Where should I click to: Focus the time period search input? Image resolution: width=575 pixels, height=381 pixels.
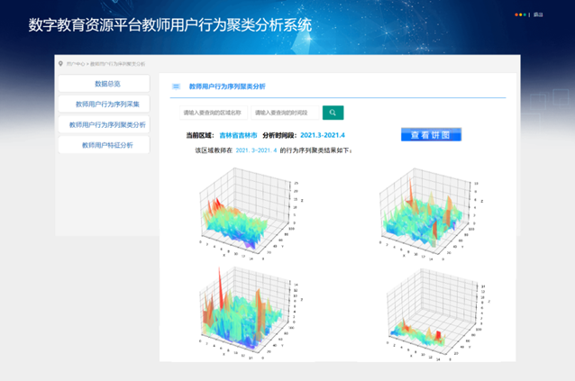pyautogui.click(x=285, y=113)
